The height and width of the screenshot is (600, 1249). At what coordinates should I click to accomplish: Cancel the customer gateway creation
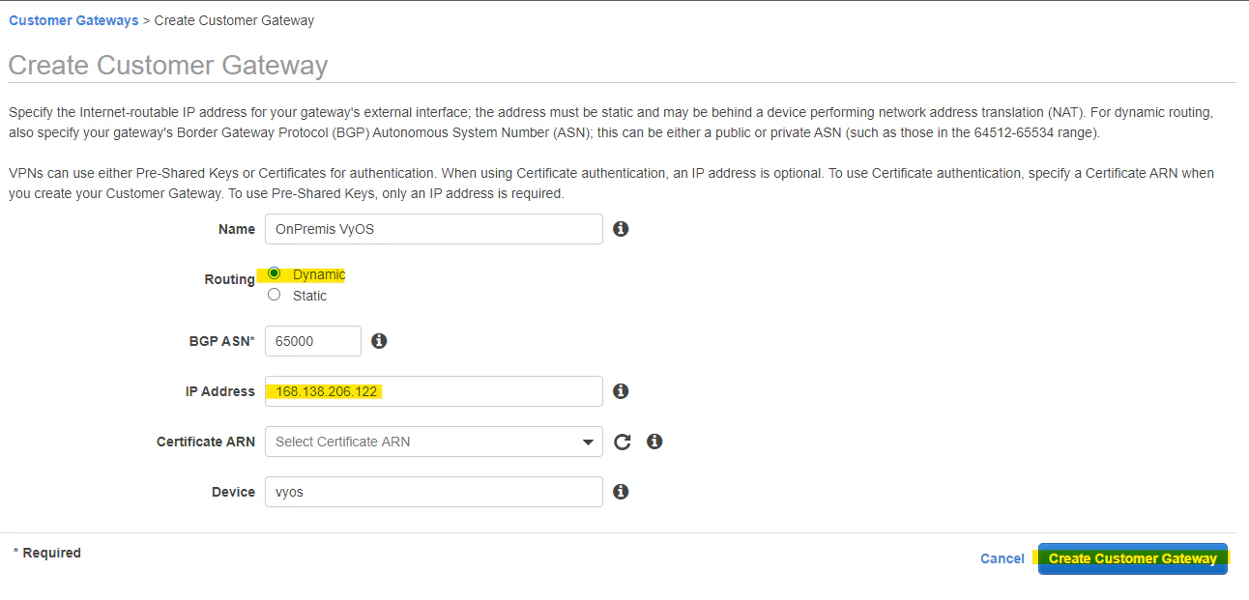coord(1002,558)
